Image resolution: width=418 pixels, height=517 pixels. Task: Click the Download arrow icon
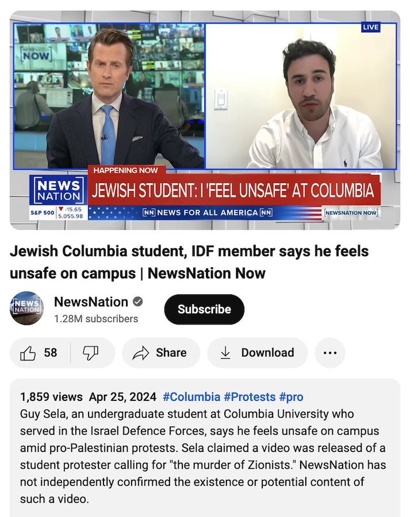click(x=225, y=353)
